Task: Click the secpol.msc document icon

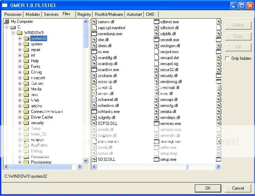Action: 157,52
